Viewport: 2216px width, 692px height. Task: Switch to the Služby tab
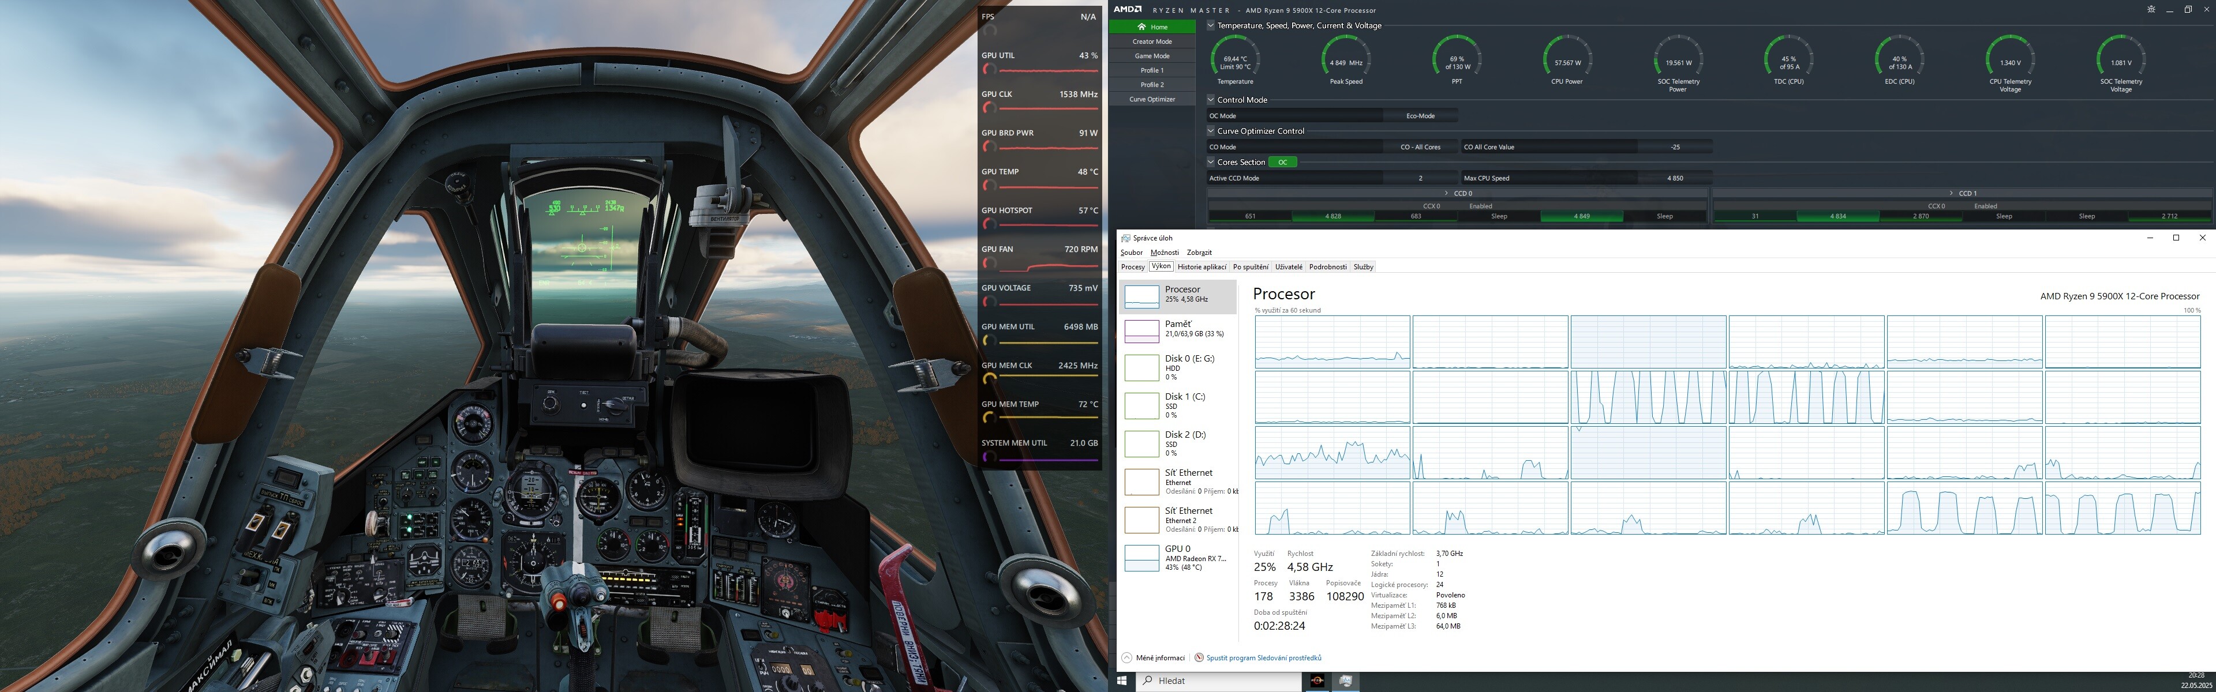point(1364,268)
